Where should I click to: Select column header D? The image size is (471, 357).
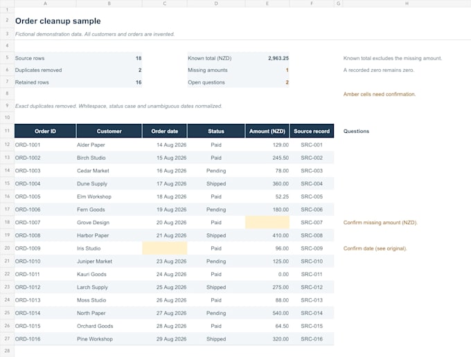tap(216, 3)
